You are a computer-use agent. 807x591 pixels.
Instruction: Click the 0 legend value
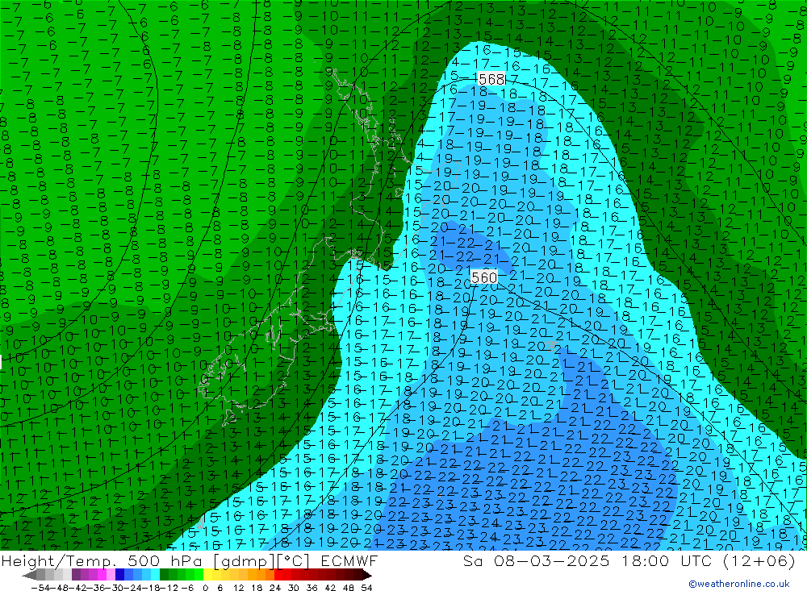205,588
